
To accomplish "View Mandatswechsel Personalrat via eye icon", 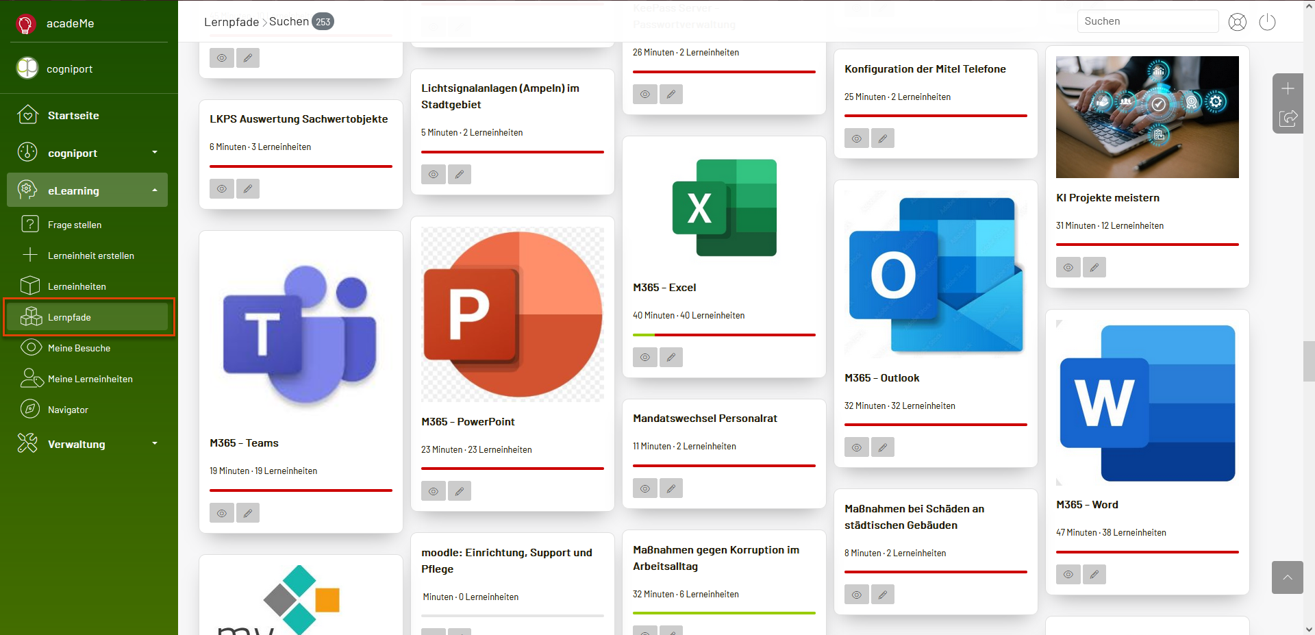I will 645,488.
